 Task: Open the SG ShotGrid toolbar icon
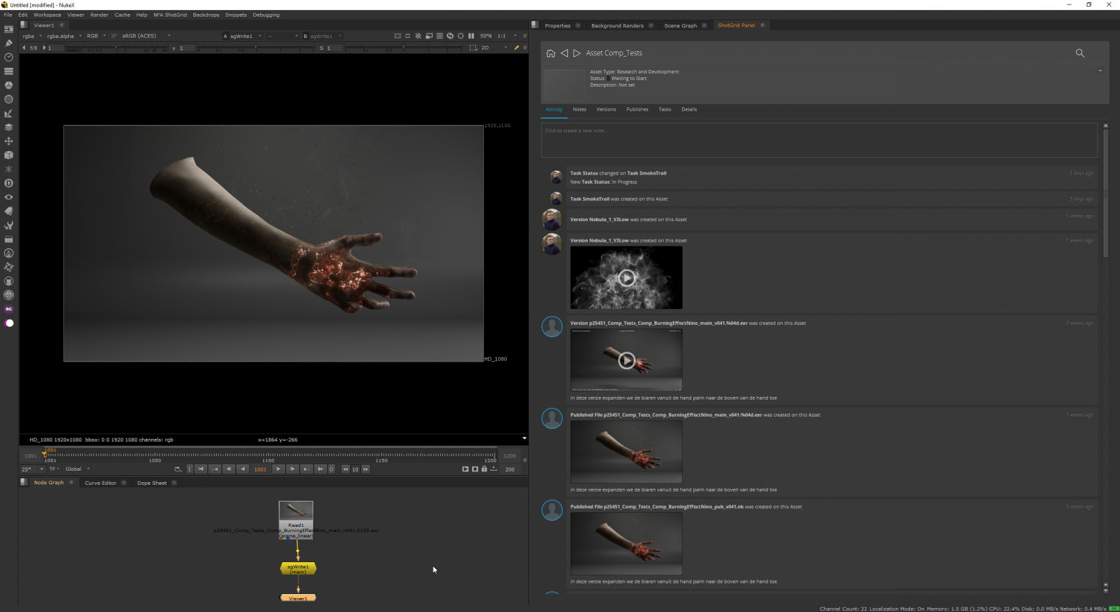[9, 309]
